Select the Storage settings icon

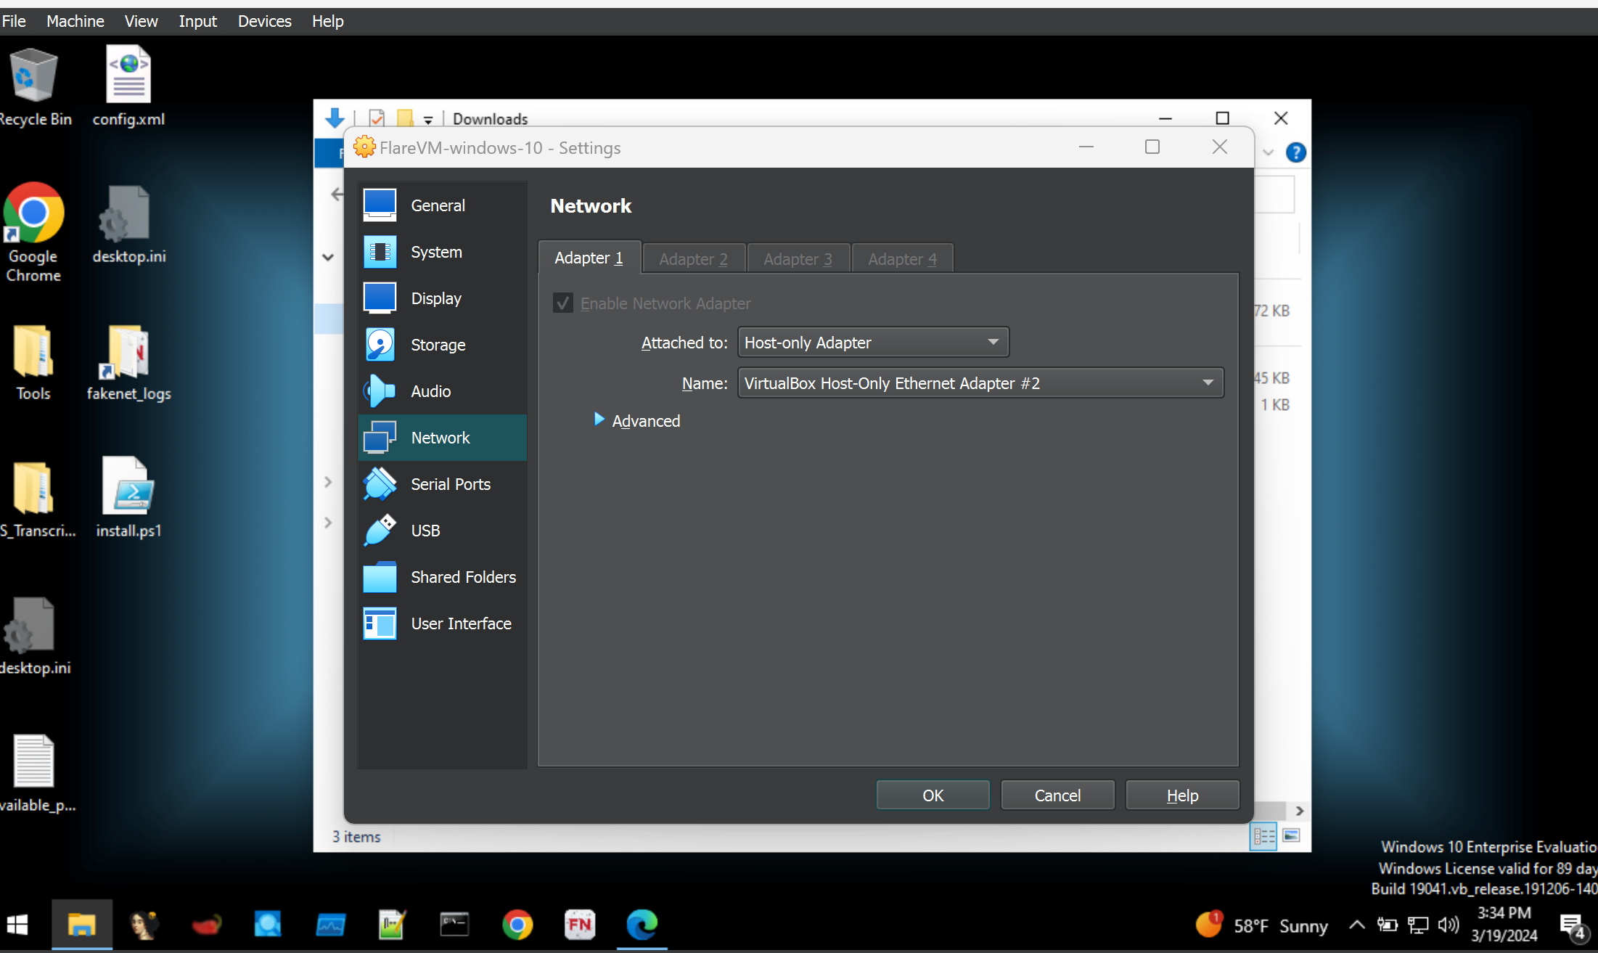click(x=379, y=344)
